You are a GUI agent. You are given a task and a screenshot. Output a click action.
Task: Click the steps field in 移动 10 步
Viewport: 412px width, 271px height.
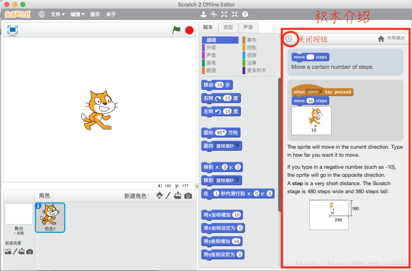[219, 85]
